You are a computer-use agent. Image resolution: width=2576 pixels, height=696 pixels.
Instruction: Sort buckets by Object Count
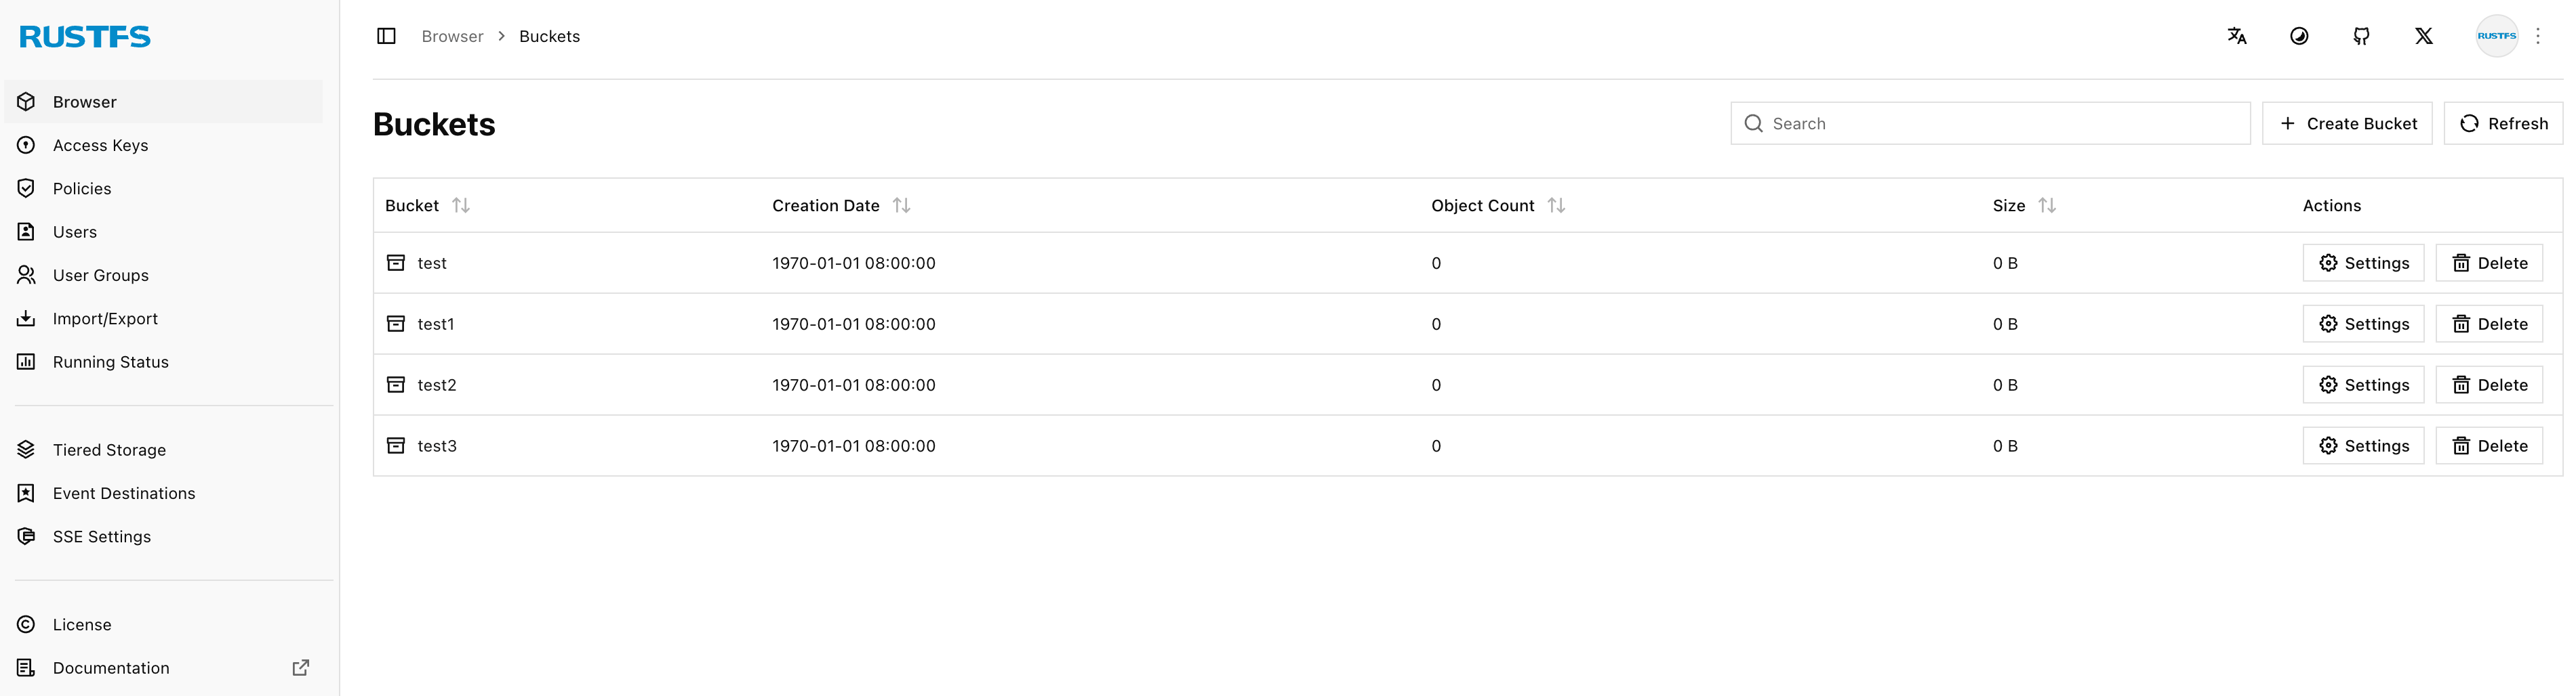tap(1556, 204)
